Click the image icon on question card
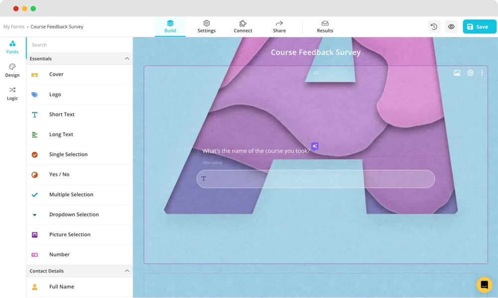This screenshot has height=298, width=498. (x=457, y=73)
